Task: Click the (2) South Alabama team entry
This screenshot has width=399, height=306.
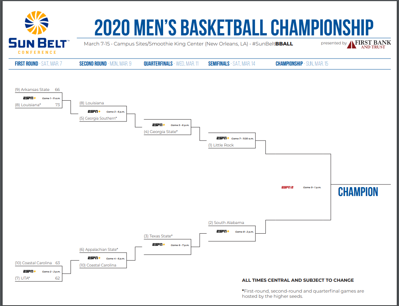Action: (226, 223)
